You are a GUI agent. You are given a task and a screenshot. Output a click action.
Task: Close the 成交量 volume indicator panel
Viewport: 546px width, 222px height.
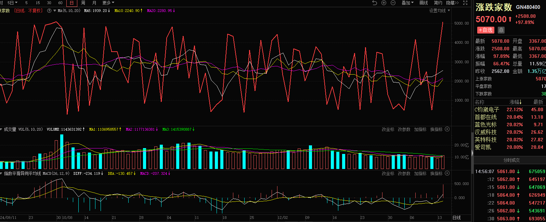click(447, 129)
